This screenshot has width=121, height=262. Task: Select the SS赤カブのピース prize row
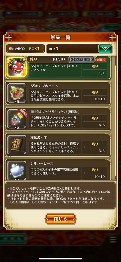point(58,93)
